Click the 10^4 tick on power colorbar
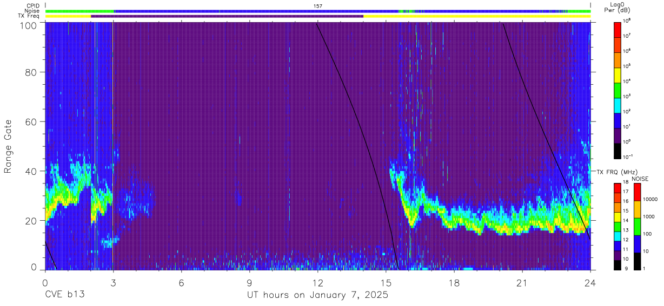This screenshot has width=664, height=306. (627, 81)
